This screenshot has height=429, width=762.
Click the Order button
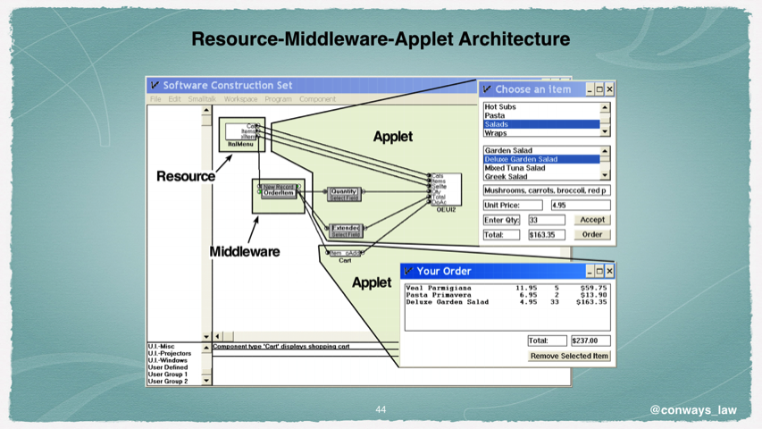tap(592, 234)
